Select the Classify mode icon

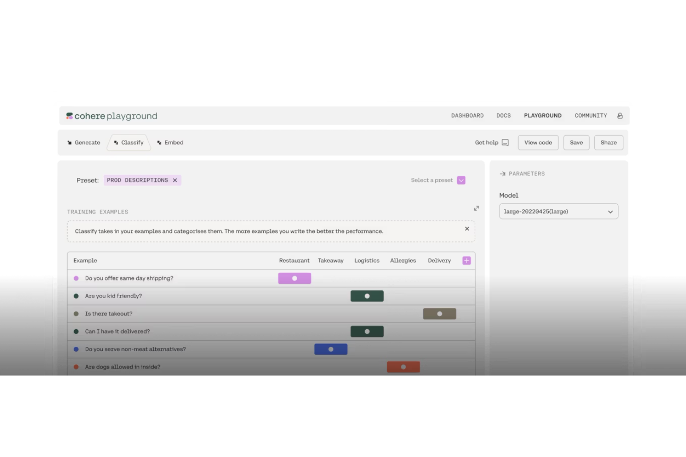(x=115, y=142)
